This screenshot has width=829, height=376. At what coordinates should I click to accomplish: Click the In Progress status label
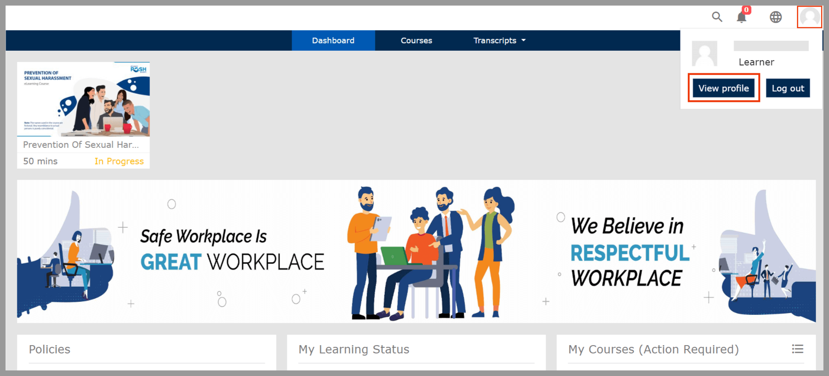pyautogui.click(x=119, y=161)
